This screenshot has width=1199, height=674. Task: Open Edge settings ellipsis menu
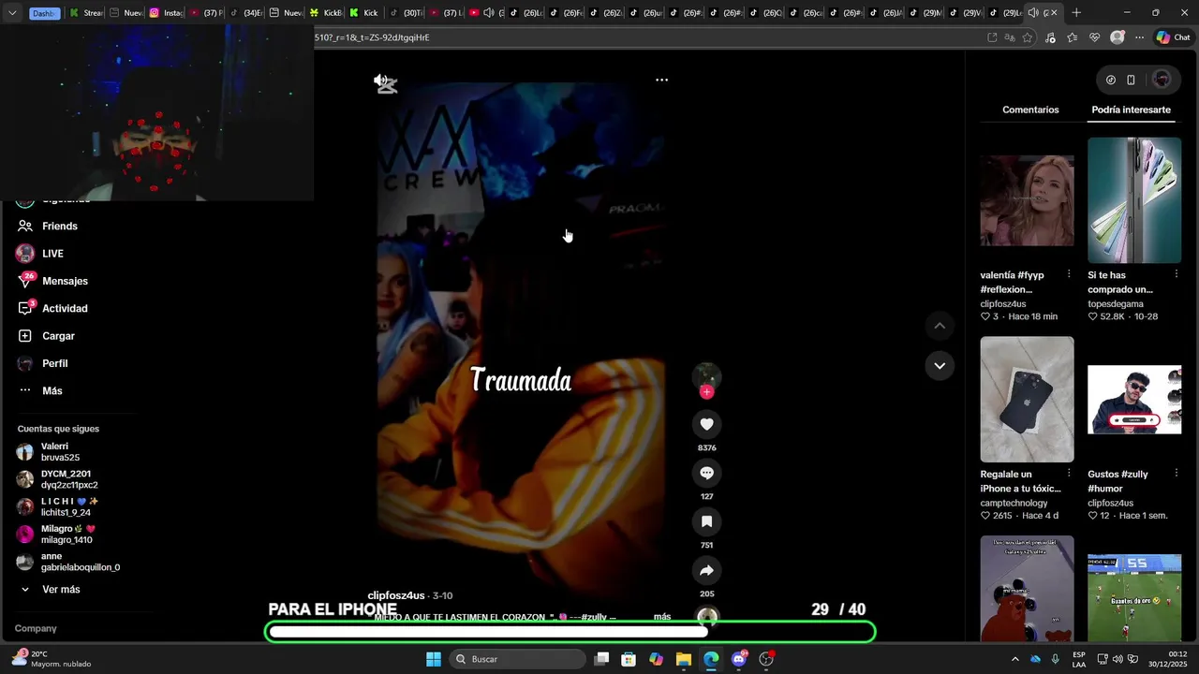(x=1139, y=37)
